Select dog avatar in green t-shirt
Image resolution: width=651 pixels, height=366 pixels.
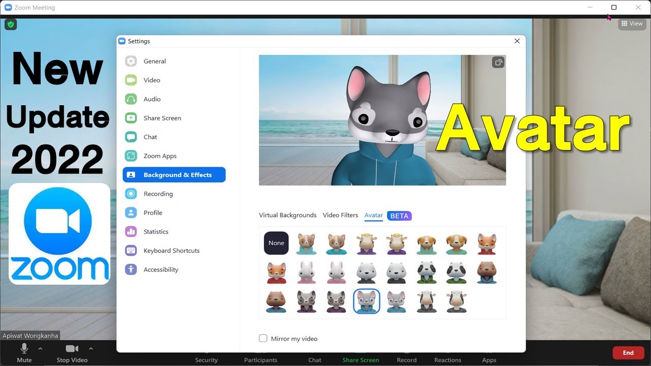pyautogui.click(x=456, y=243)
